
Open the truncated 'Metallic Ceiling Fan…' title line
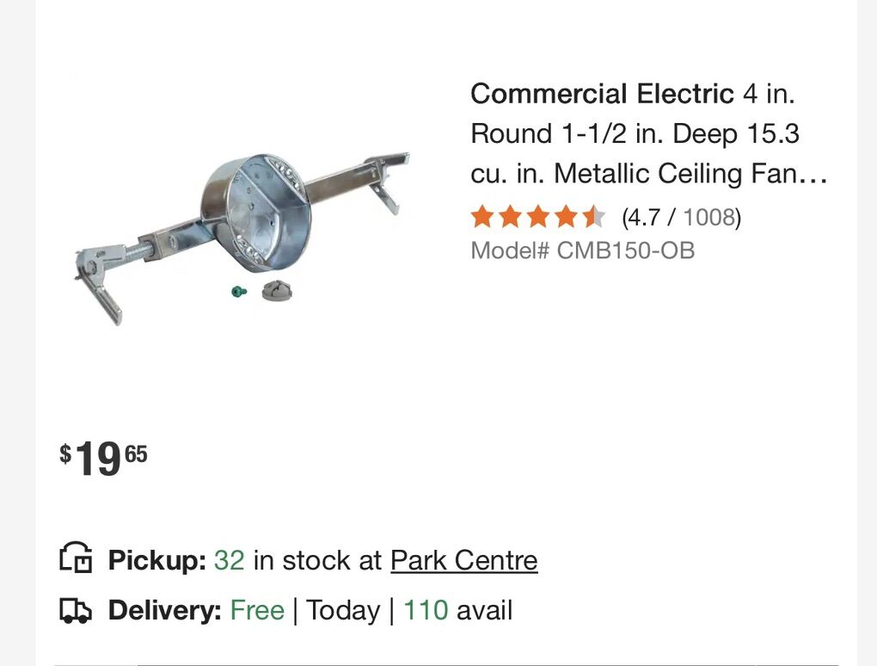coord(649,174)
